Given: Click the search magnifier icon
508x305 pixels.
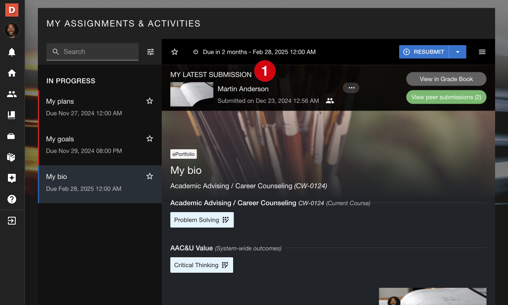Looking at the screenshot, I should click(x=56, y=52).
